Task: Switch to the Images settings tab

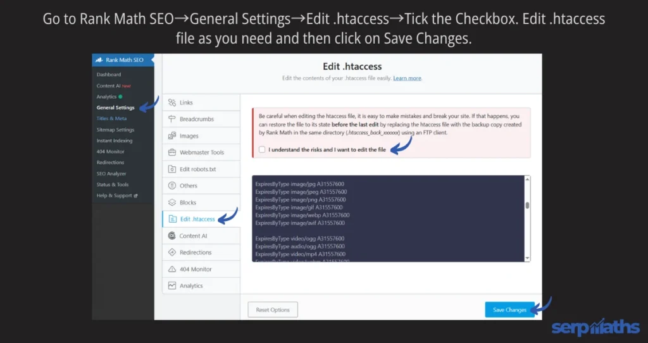Action: [x=201, y=135]
